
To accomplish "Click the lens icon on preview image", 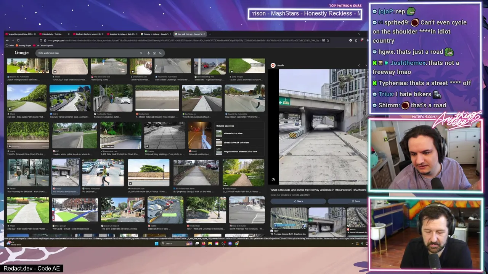I will tap(273, 180).
